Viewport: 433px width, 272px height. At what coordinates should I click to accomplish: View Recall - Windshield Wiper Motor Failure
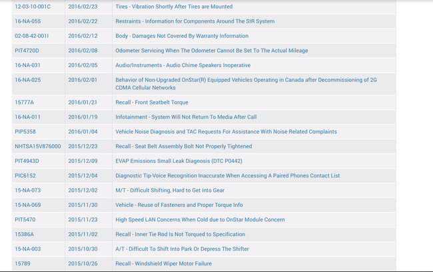[163, 263]
